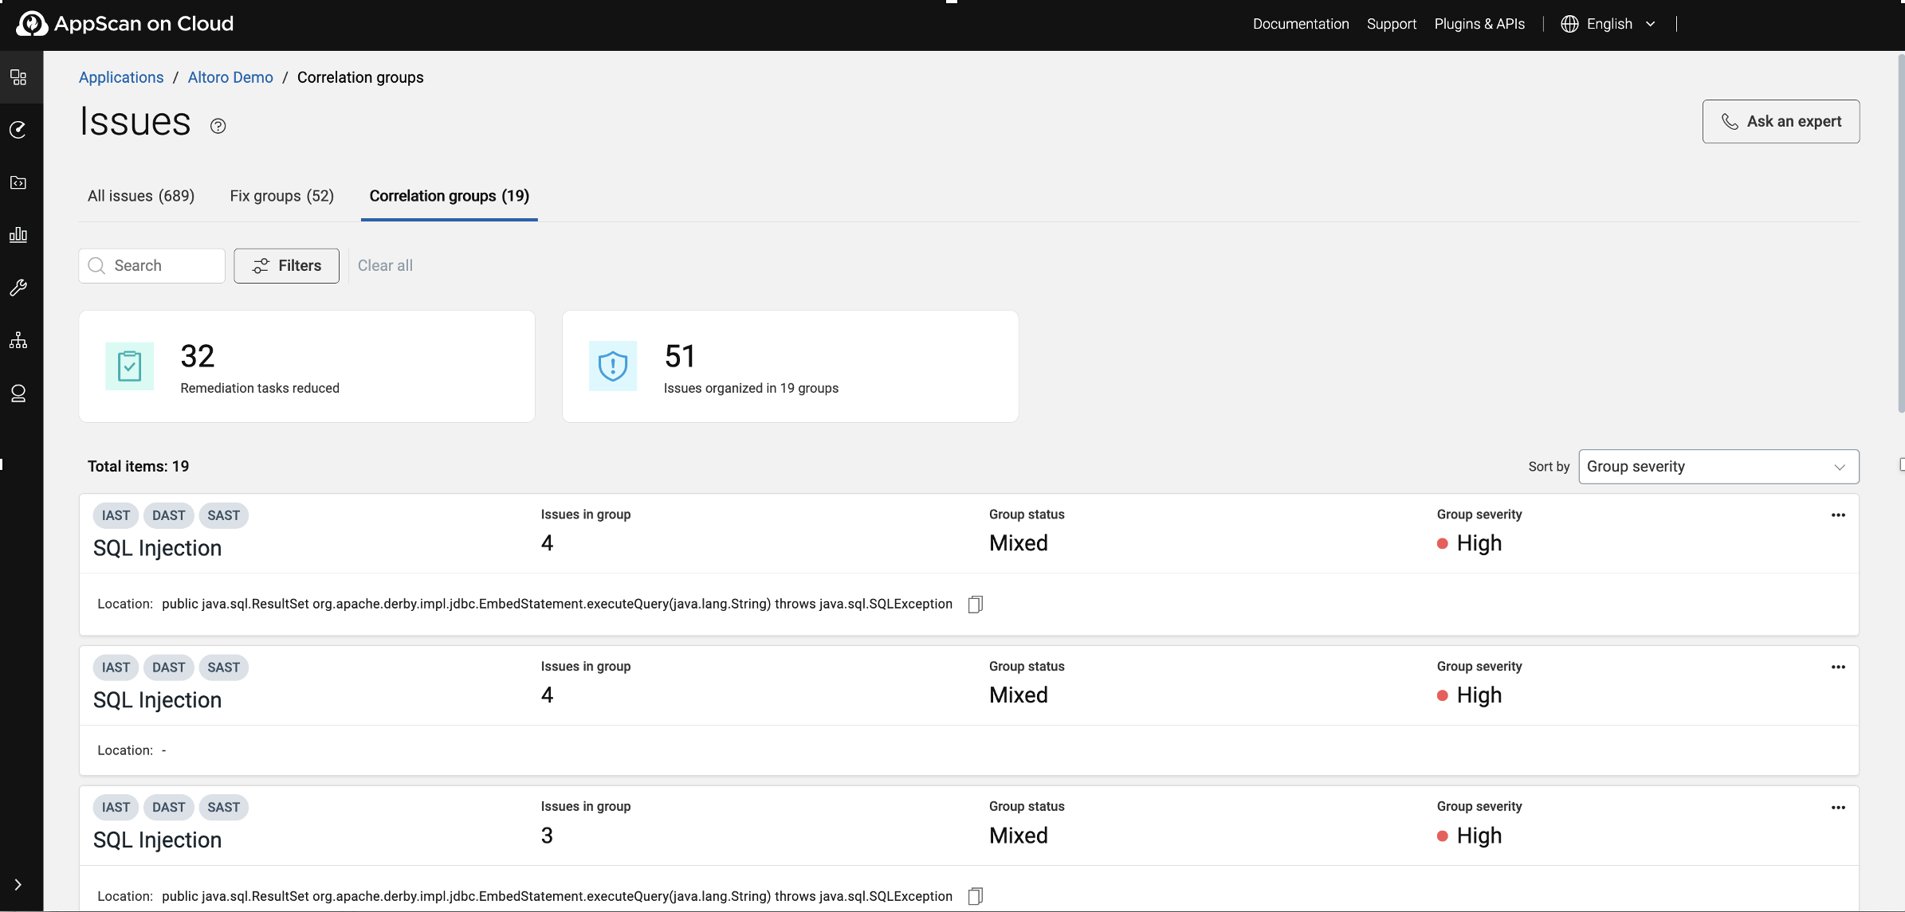Click the scans gauge sidebar icon
This screenshot has height=912, width=1905.
pos(18,130)
